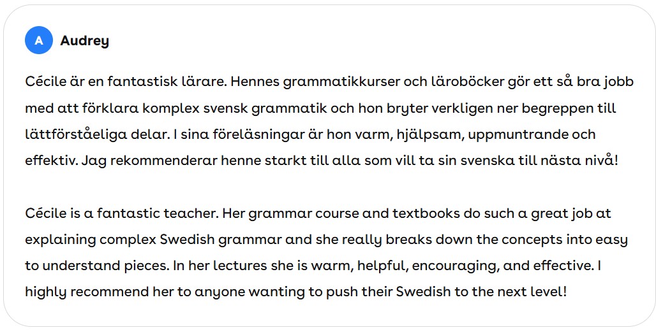Click the word "grammatikkurser" in the Swedish review
656x330 pixels.
(x=341, y=82)
